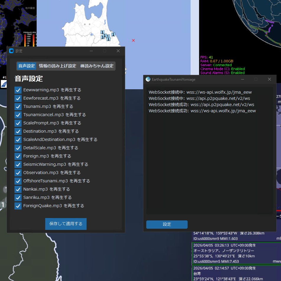Click 保存して適用する button
The image size is (281, 281).
(x=66, y=224)
